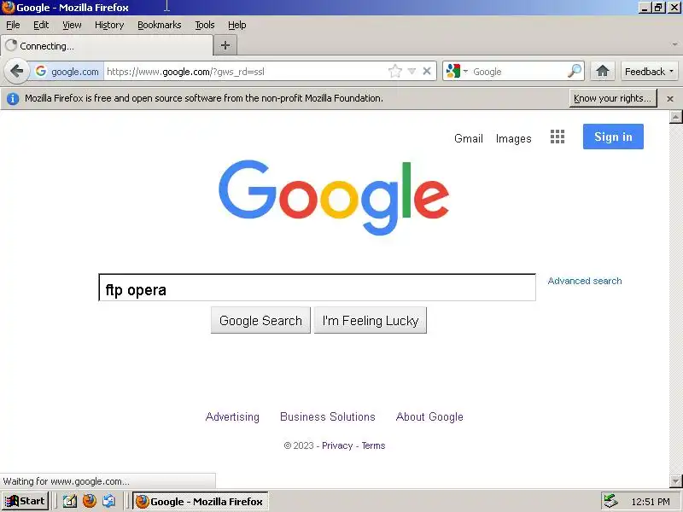Image resolution: width=683 pixels, height=512 pixels.
Task: Open the Gmail link
Action: pyautogui.click(x=468, y=138)
